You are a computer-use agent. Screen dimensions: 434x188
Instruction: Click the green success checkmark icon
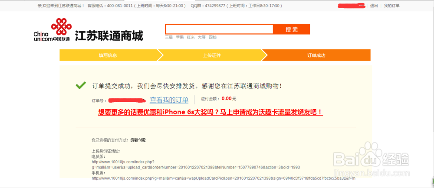tap(81, 86)
